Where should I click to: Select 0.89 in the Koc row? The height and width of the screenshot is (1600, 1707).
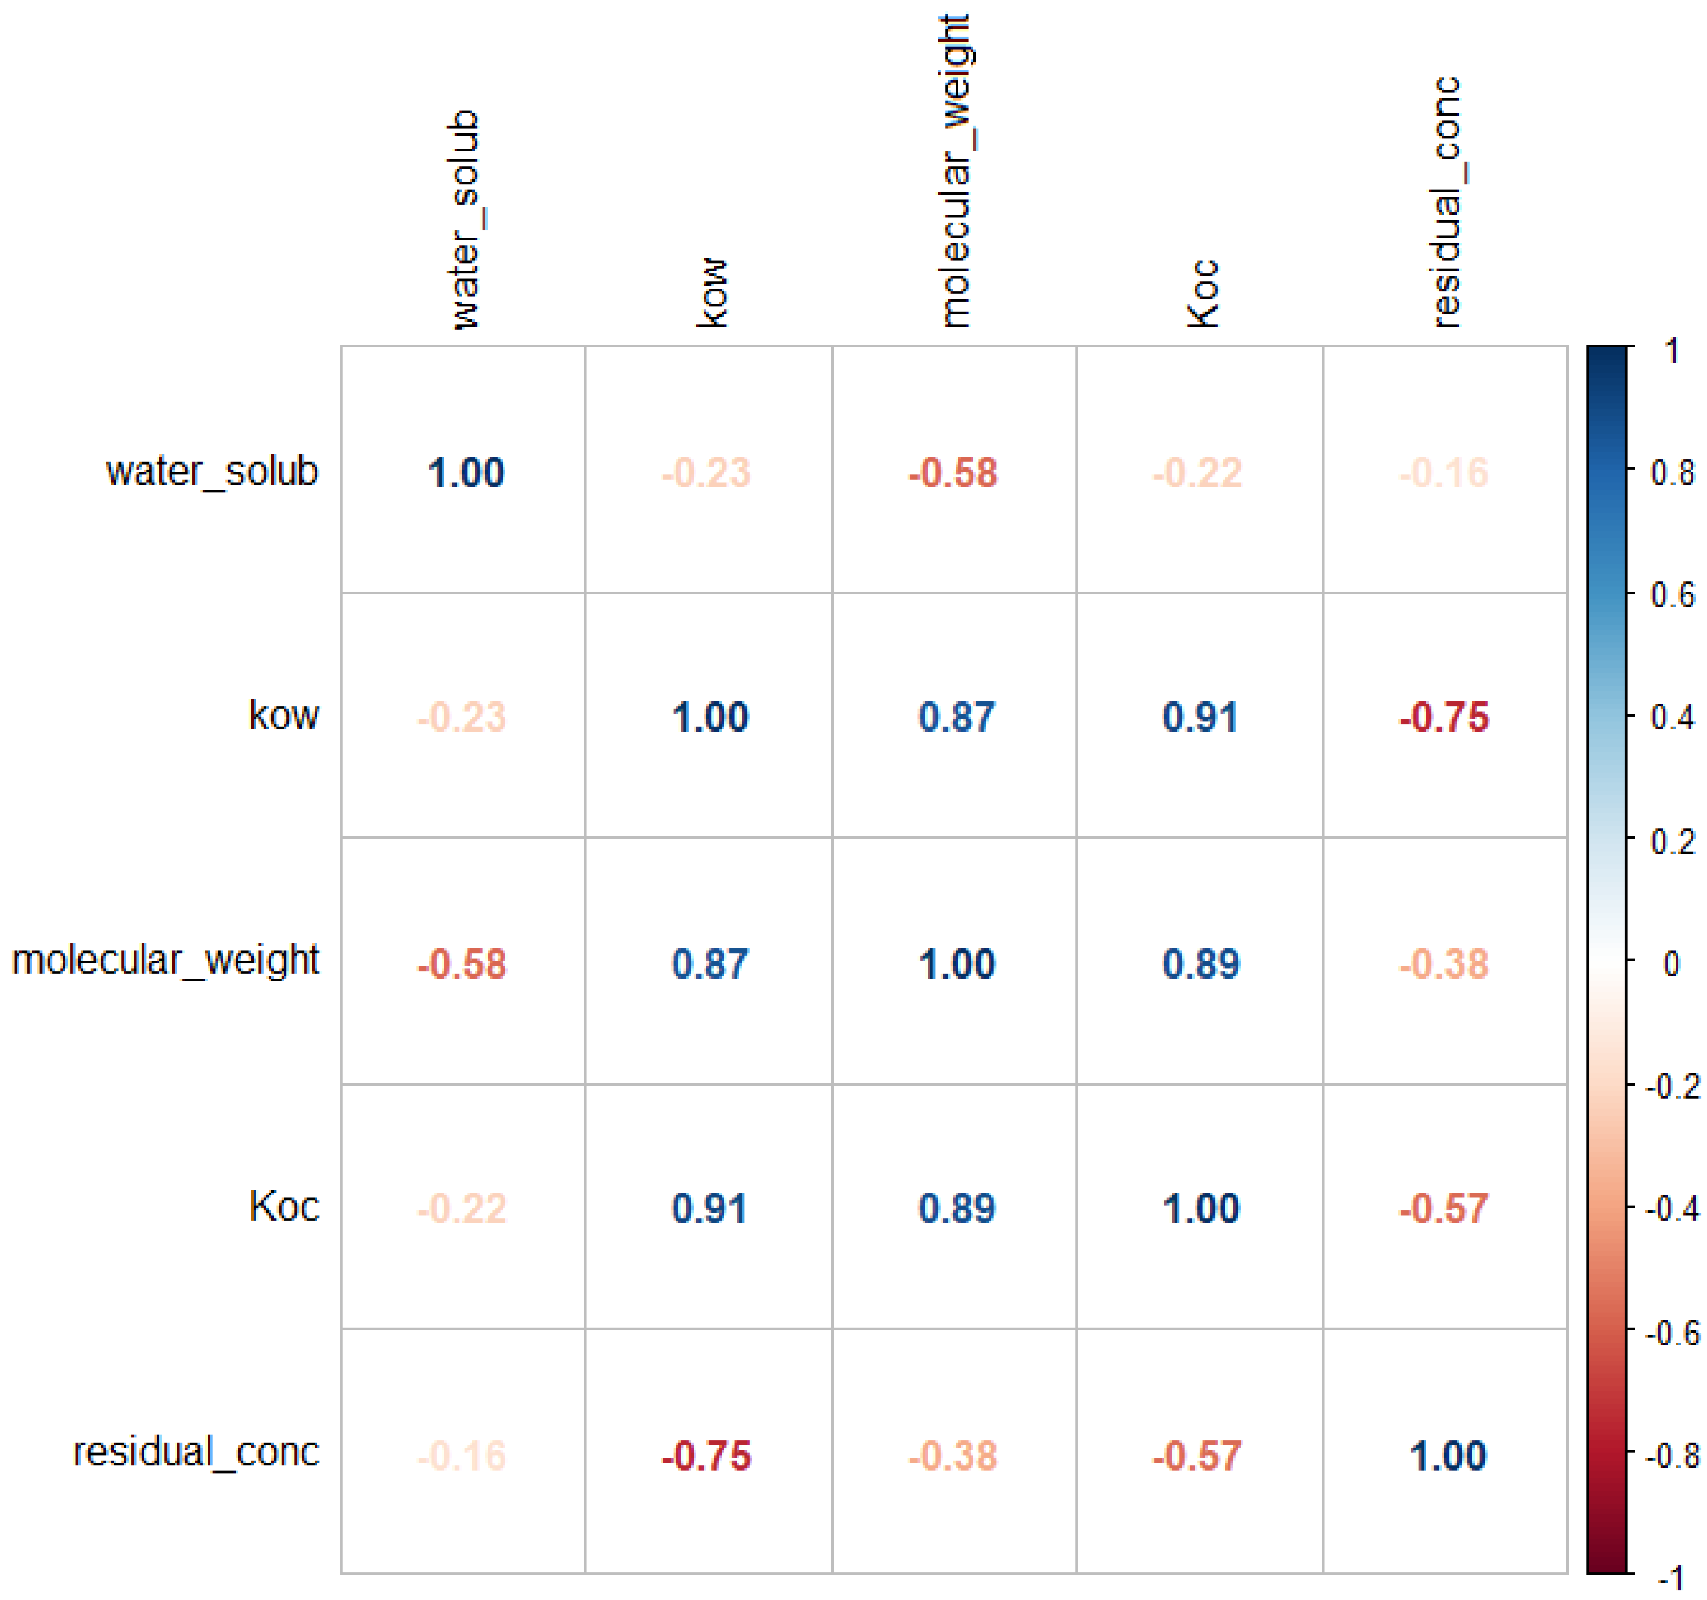pos(957,1209)
